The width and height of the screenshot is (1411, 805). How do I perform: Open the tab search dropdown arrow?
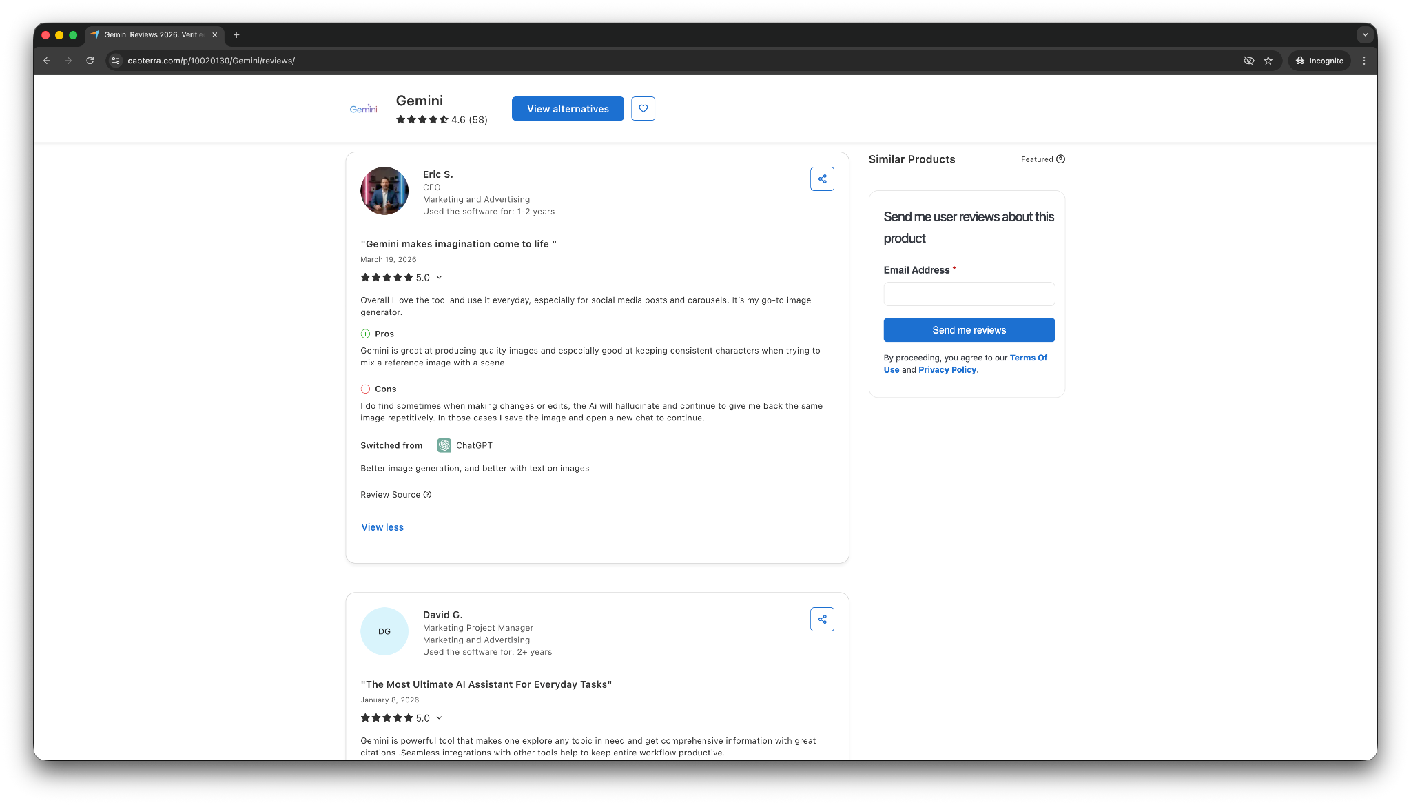(1364, 34)
